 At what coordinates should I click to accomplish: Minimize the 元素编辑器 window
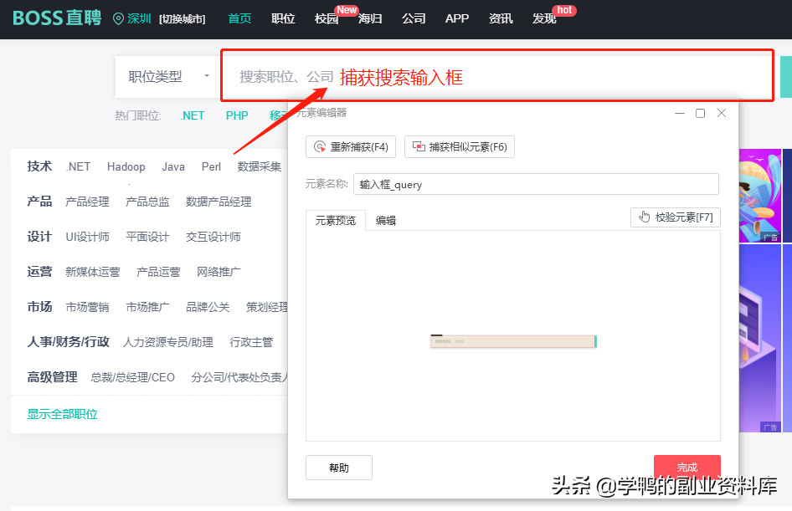pos(680,114)
